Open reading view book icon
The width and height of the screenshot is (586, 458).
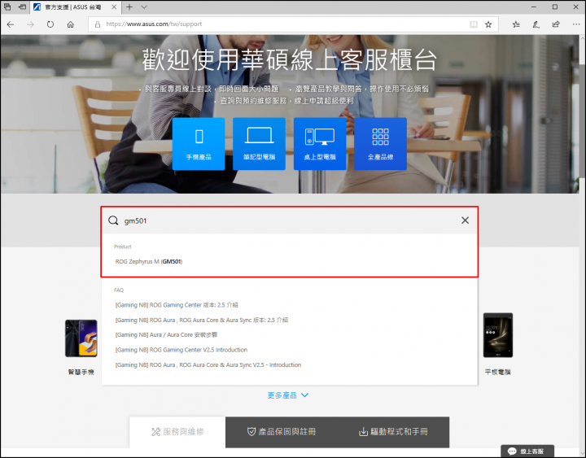(474, 24)
